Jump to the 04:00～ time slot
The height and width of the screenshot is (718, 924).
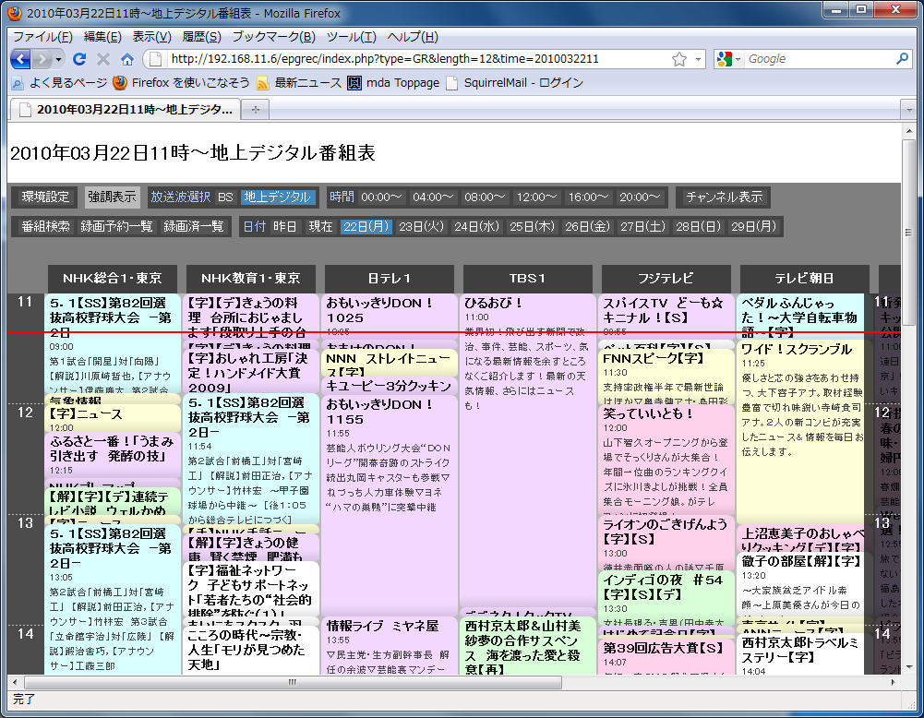433,197
